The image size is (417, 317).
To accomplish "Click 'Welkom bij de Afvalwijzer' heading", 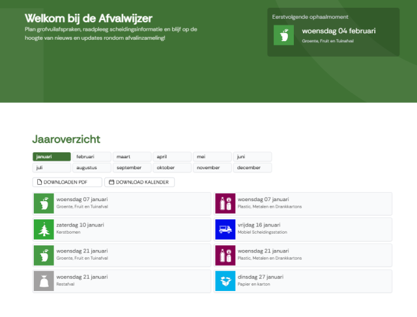I will (x=89, y=19).
